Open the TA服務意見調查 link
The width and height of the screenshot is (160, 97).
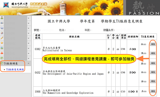[x=15, y=69]
